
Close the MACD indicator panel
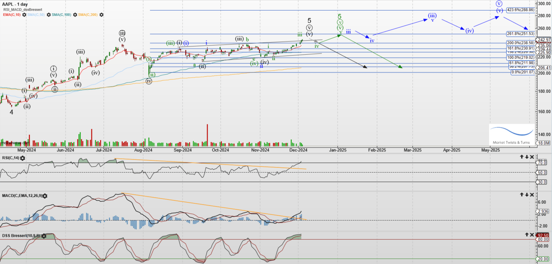532,194
